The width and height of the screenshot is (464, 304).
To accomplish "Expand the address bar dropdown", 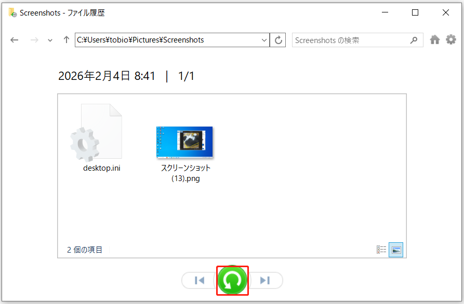I will pos(264,40).
